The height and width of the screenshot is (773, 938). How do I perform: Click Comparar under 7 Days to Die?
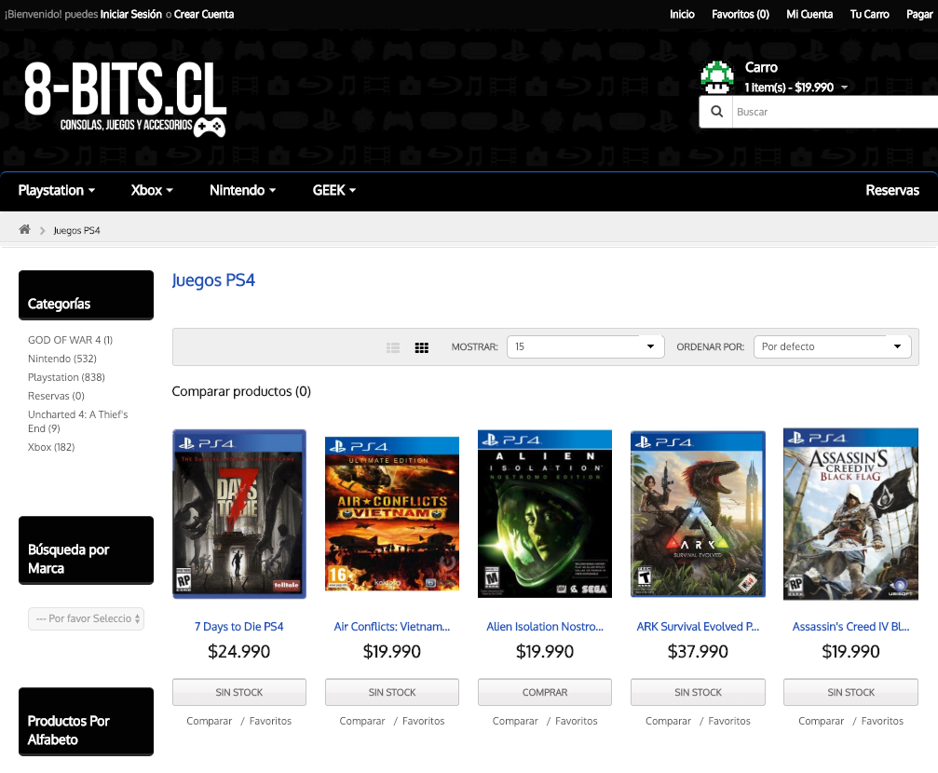[210, 721]
